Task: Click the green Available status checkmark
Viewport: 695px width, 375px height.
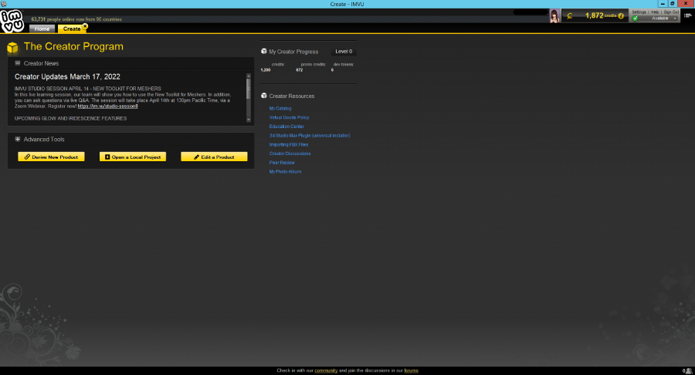Action: pos(636,19)
